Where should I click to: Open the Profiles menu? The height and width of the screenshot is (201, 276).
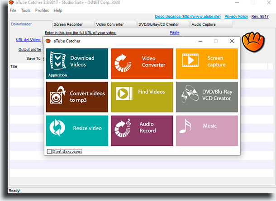[42, 10]
